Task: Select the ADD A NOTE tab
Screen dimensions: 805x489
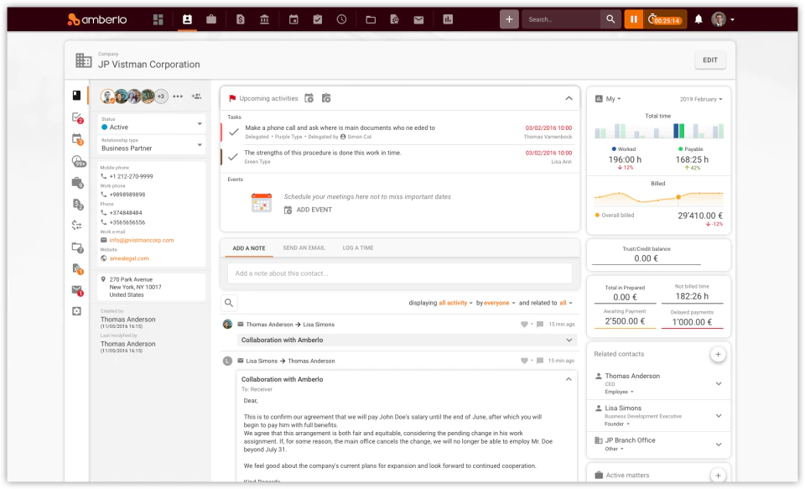Action: (249, 248)
